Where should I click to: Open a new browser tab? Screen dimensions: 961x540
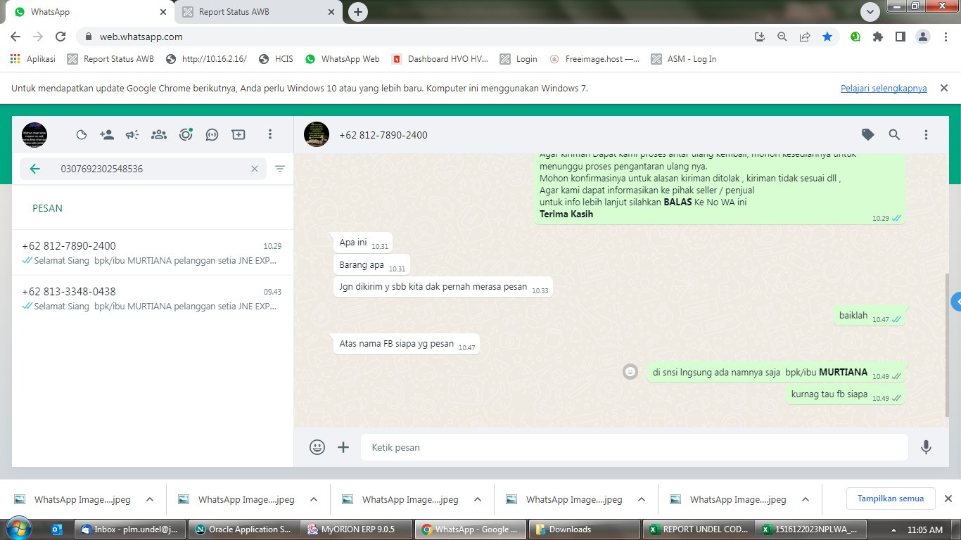point(358,12)
